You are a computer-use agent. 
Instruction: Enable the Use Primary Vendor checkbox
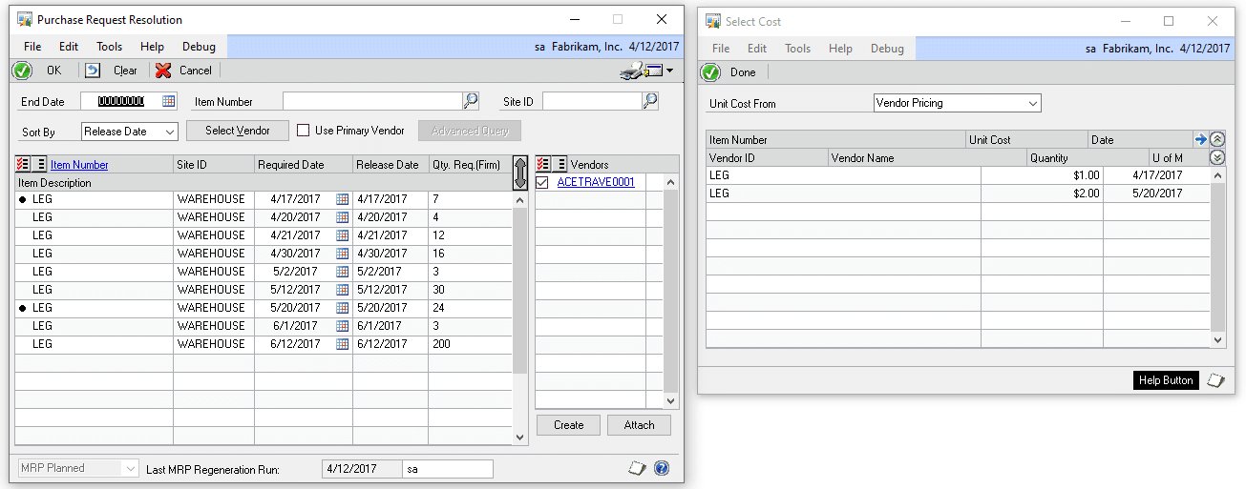[x=304, y=131]
